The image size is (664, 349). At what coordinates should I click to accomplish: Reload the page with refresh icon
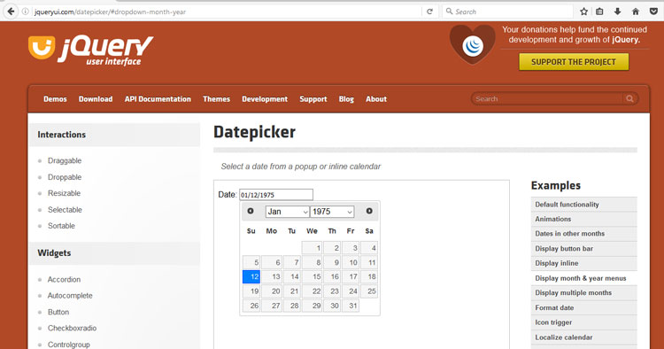point(429,12)
